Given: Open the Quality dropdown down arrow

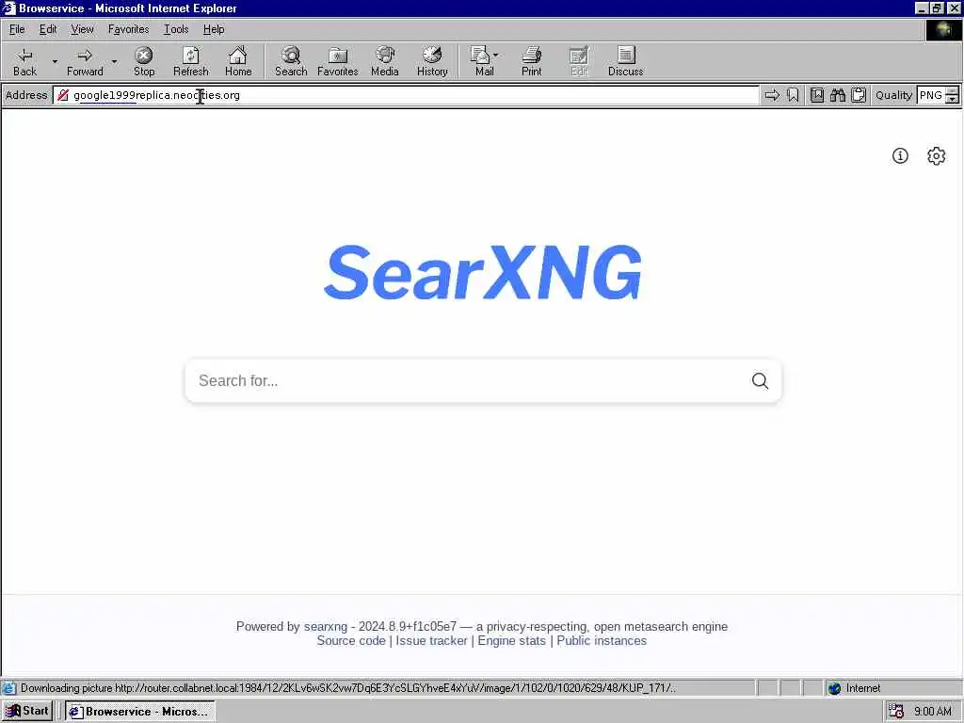Looking at the screenshot, I should [x=953, y=99].
